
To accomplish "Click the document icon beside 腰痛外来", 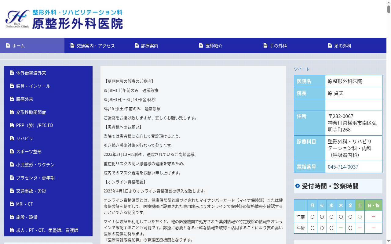I will pyautogui.click(x=12, y=99).
